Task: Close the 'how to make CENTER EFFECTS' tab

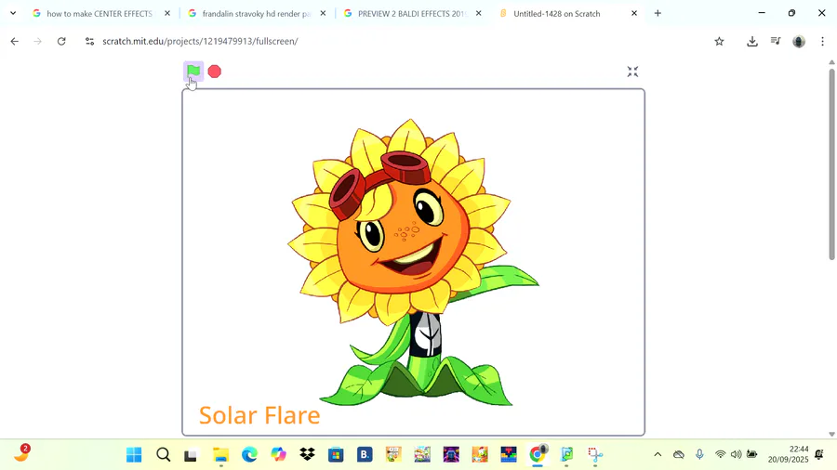Action: pos(167,13)
